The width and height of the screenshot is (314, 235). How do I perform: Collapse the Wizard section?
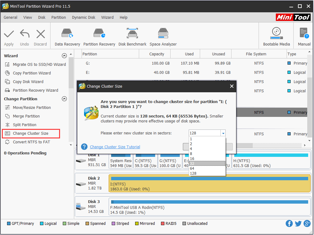pyautogui.click(x=64, y=56)
